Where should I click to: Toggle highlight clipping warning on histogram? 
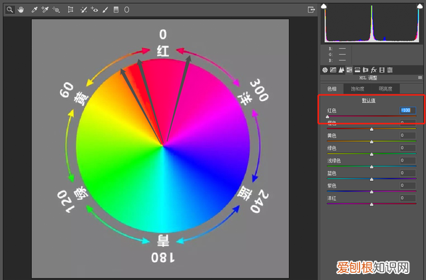pyautogui.click(x=419, y=7)
